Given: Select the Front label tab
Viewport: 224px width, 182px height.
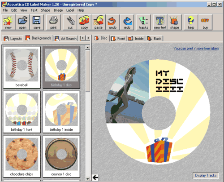Looking at the screenshot, I should [118, 39].
